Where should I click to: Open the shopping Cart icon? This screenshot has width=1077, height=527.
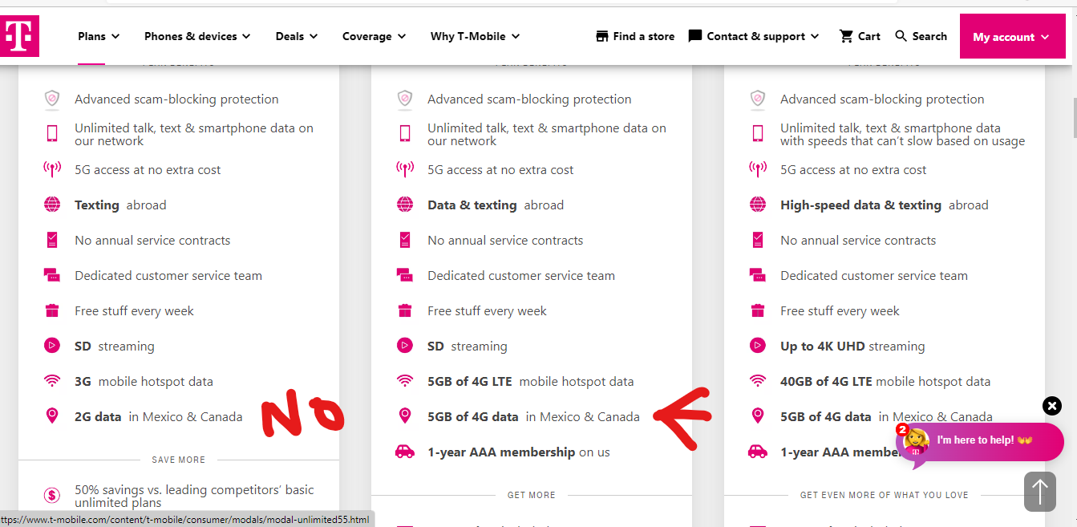coord(846,36)
